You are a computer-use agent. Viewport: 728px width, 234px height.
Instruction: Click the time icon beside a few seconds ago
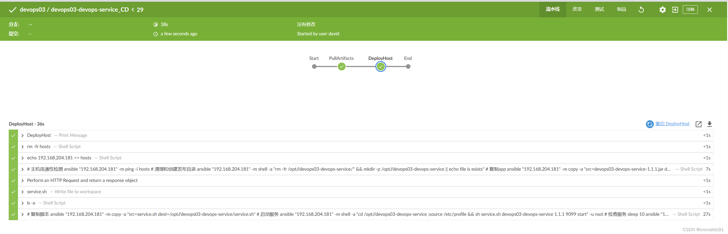tap(156, 34)
